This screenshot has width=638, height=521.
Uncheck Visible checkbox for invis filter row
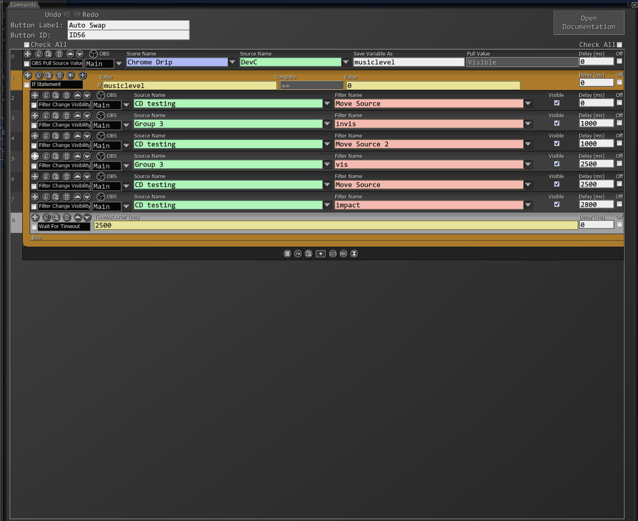557,123
